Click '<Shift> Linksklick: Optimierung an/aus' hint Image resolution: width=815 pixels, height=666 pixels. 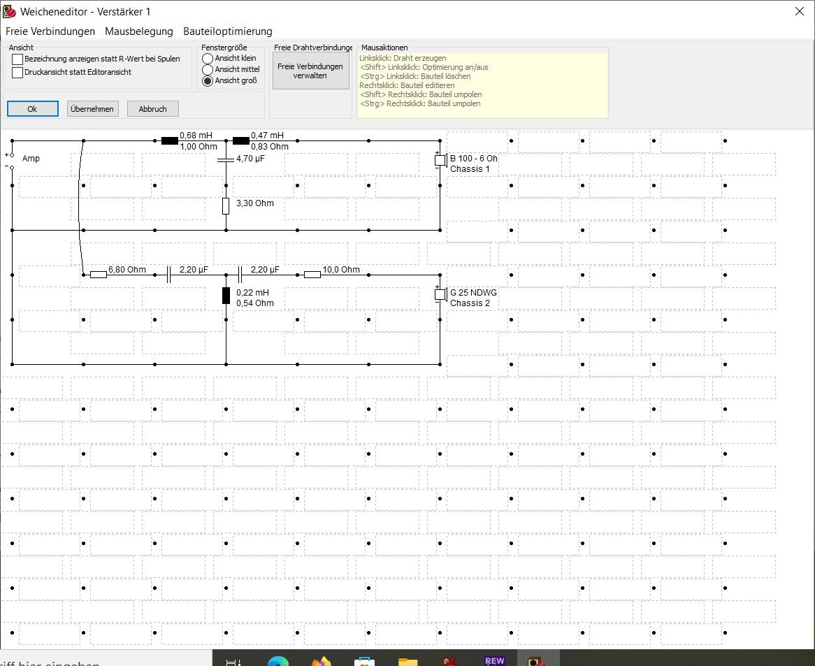point(424,67)
